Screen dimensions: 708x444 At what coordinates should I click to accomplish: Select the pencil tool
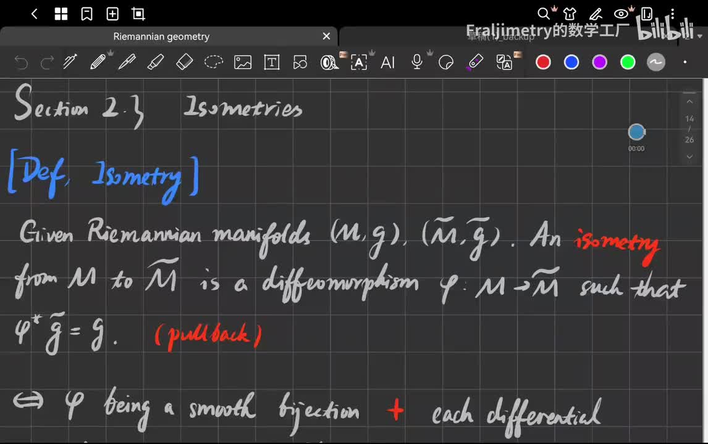click(x=98, y=62)
